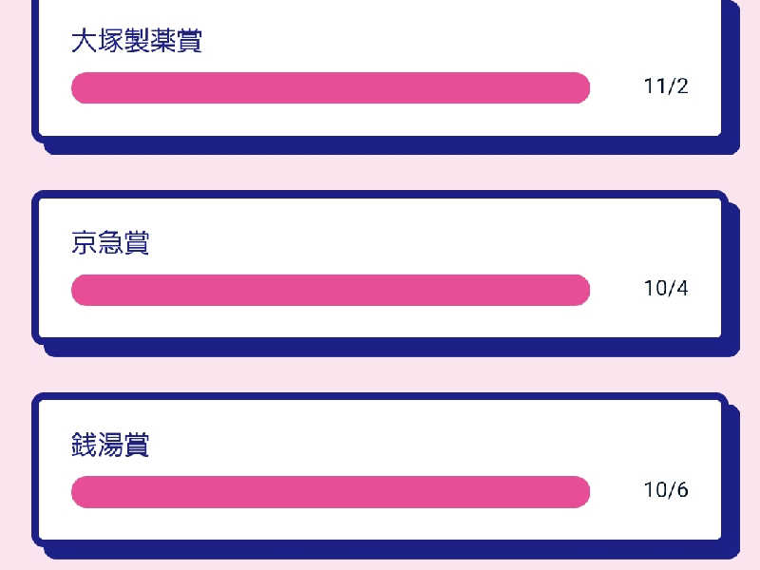Click the 京急賞 pink progress bar
The width and height of the screenshot is (760, 570).
pos(331,290)
